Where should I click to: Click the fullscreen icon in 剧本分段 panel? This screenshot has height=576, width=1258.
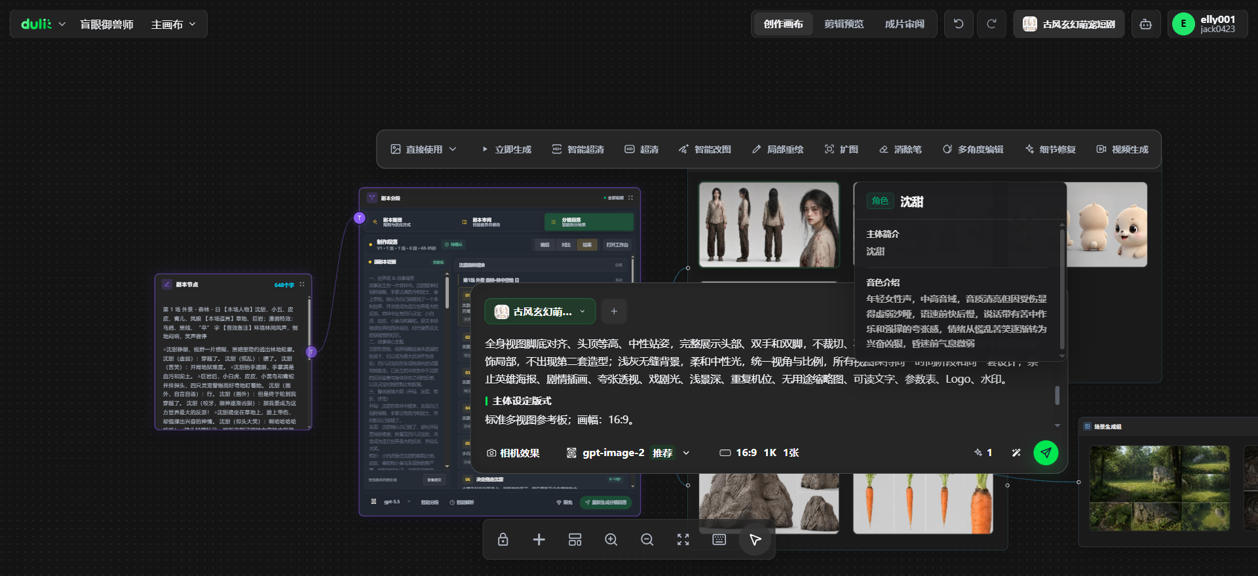pyautogui.click(x=630, y=198)
